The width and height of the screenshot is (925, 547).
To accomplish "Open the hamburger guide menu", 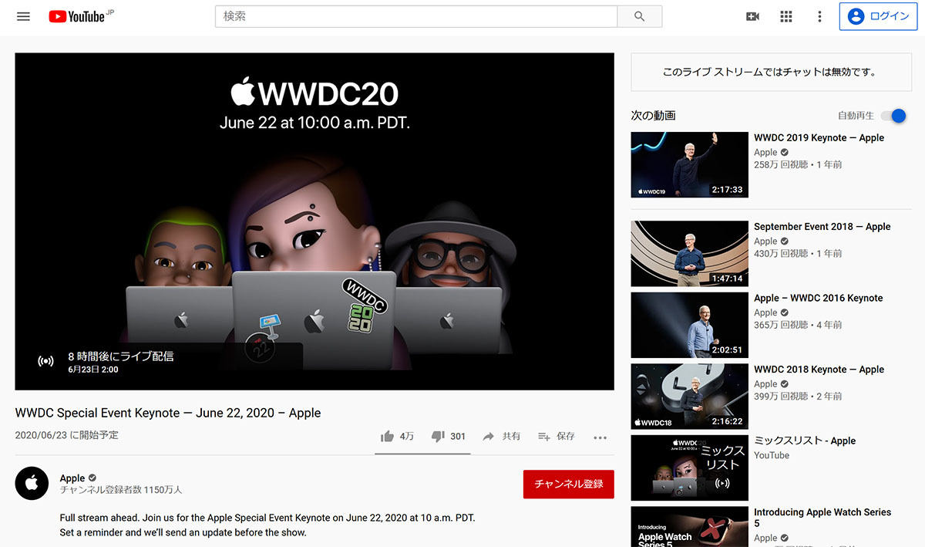I will click(23, 16).
